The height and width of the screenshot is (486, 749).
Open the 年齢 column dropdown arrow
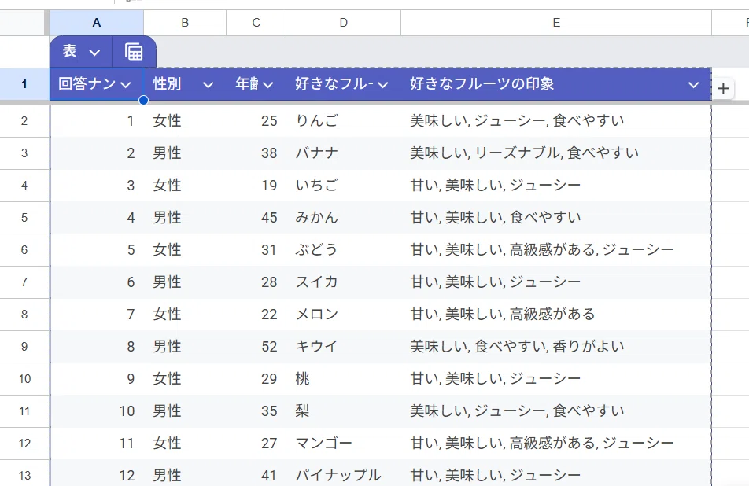268,85
